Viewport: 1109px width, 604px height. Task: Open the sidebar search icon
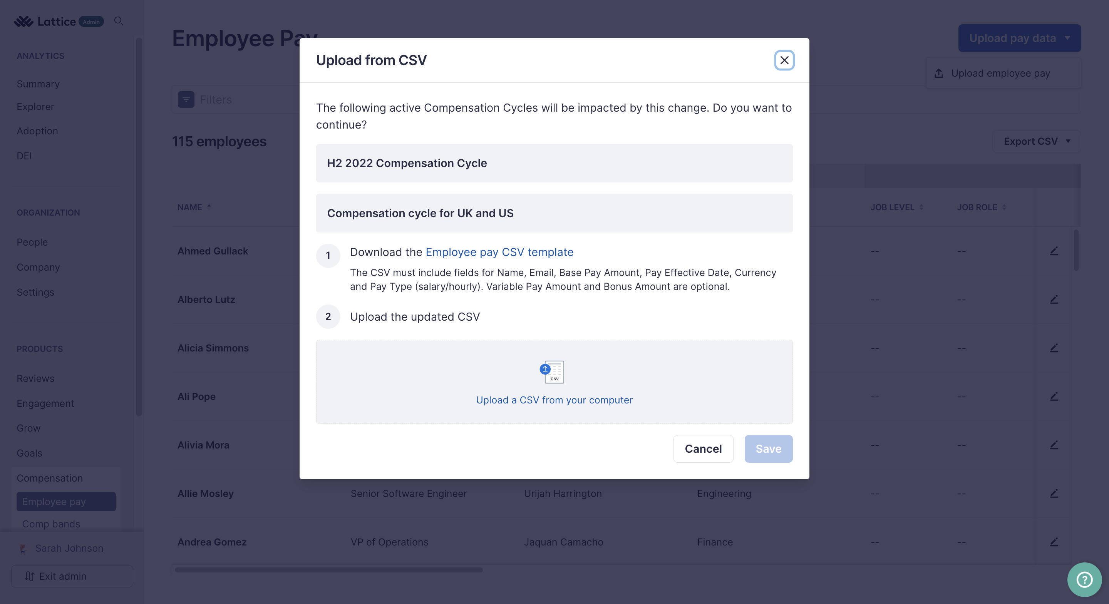point(119,21)
